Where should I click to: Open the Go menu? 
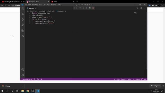pos(45,5)
